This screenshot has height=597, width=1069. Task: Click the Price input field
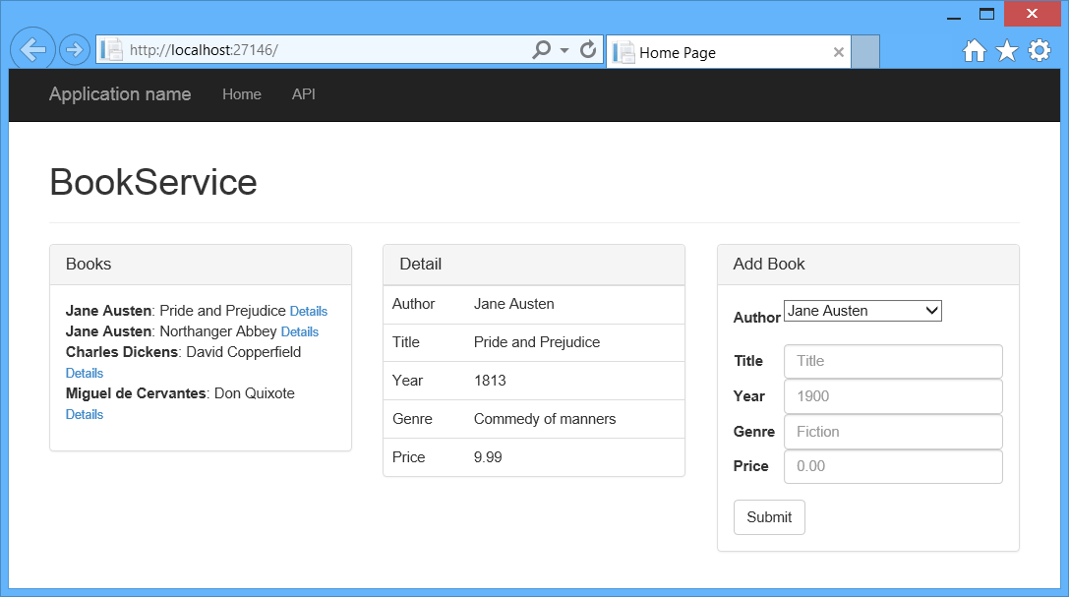pos(892,466)
